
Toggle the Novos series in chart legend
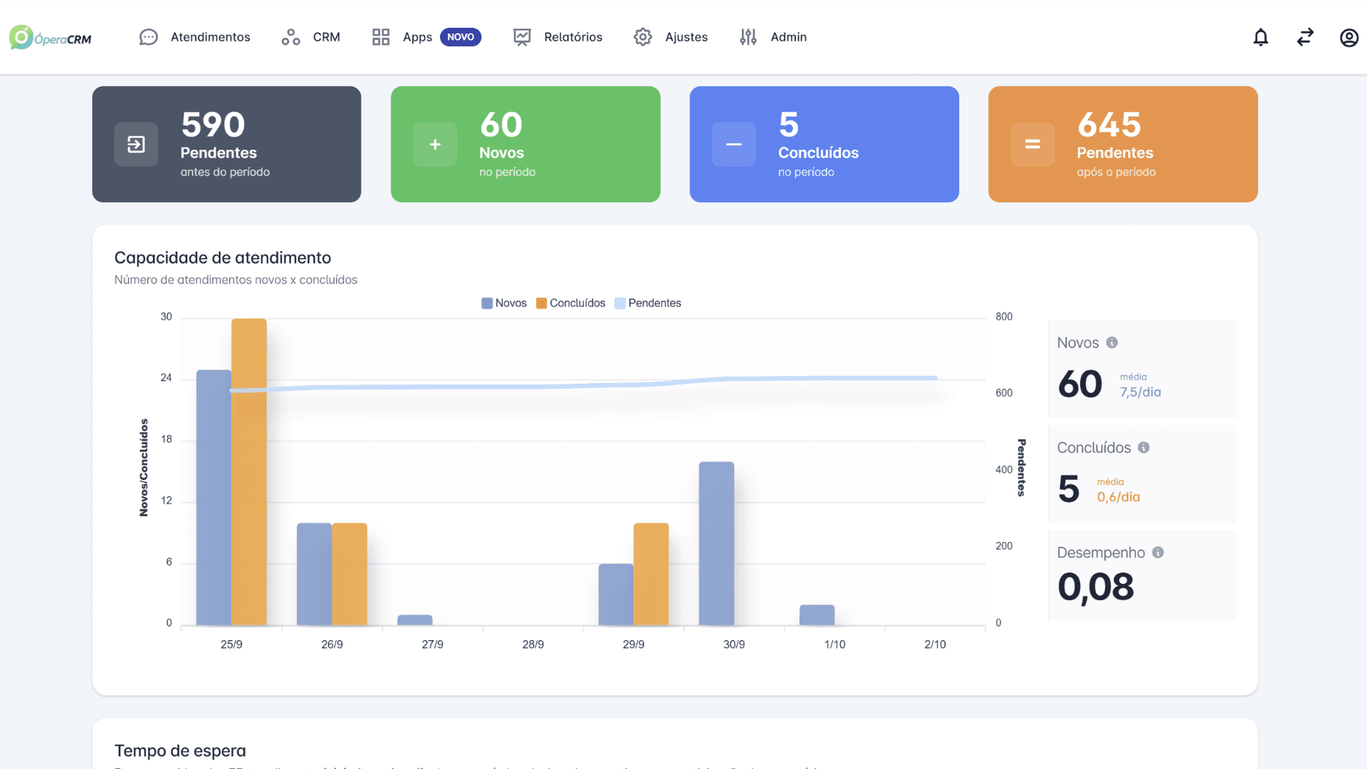tap(504, 303)
